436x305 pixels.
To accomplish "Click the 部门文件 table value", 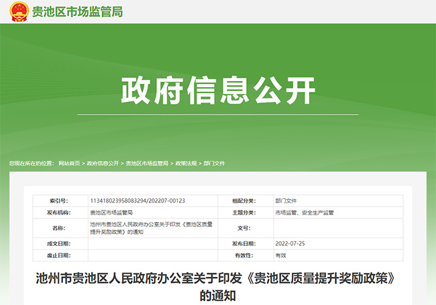I will [x=286, y=201].
